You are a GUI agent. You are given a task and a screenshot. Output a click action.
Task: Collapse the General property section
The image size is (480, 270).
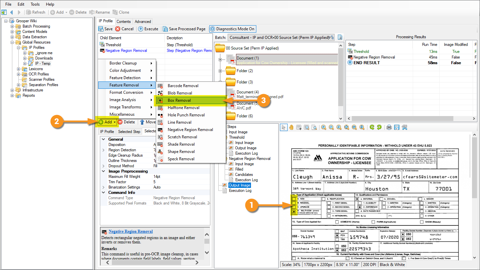[103, 139]
